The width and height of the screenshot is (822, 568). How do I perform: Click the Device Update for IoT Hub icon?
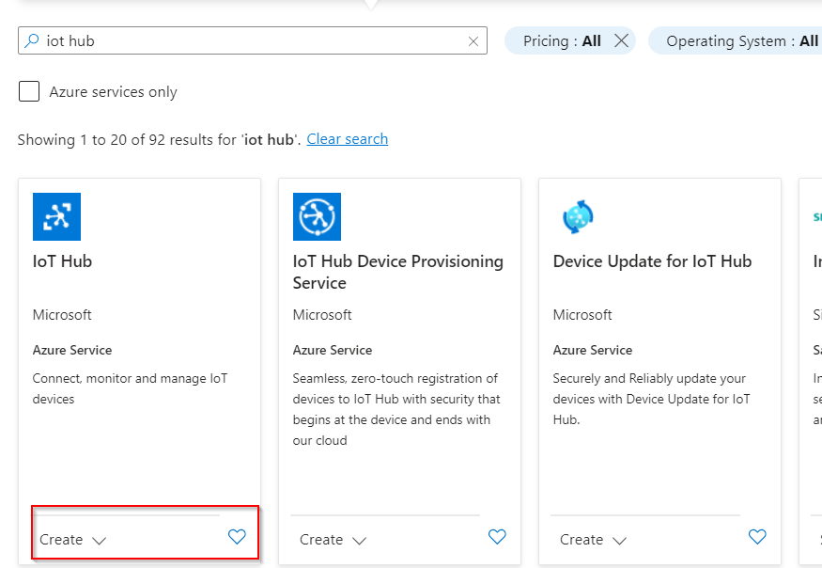click(x=577, y=216)
